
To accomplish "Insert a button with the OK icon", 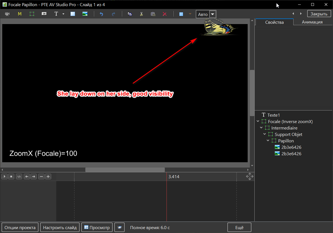I will (x=44, y=14).
